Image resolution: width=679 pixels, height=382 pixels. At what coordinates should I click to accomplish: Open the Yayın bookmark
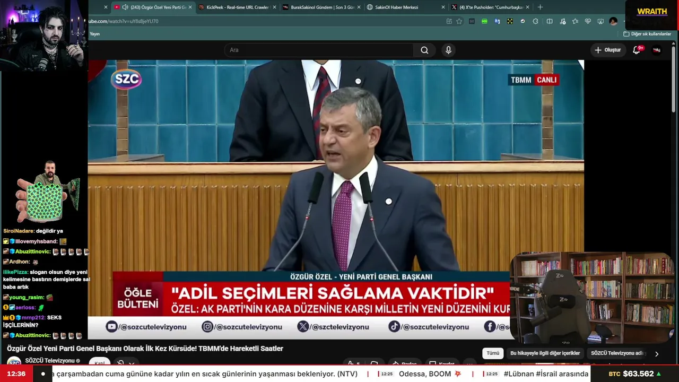click(94, 34)
